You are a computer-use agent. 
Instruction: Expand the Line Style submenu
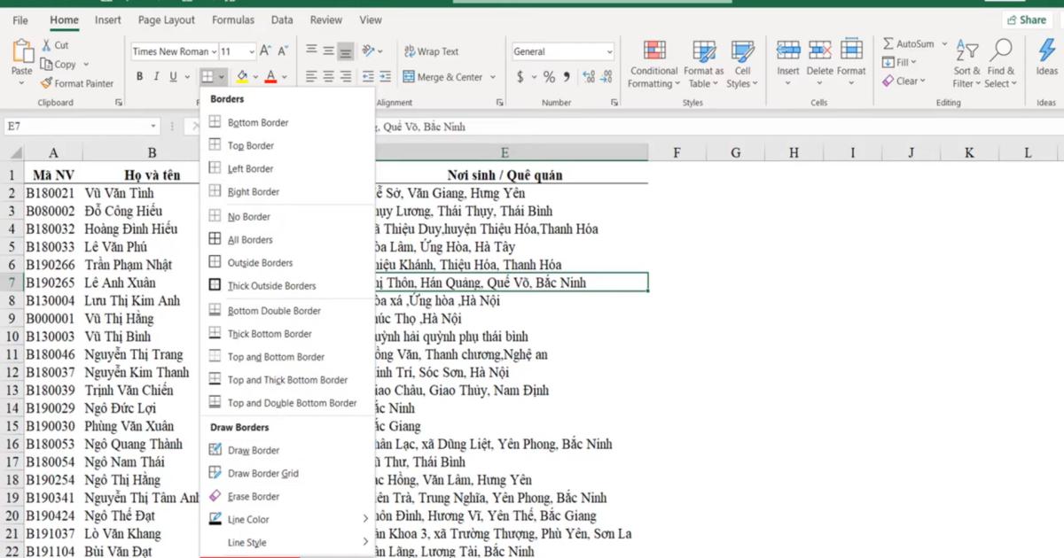248,540
